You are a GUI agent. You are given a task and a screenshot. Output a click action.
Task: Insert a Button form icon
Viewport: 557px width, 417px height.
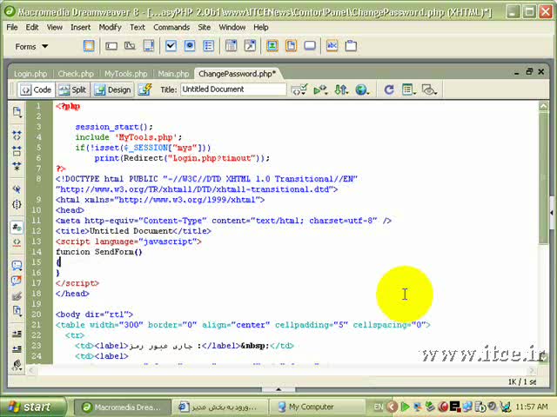pyautogui.click(x=310, y=46)
